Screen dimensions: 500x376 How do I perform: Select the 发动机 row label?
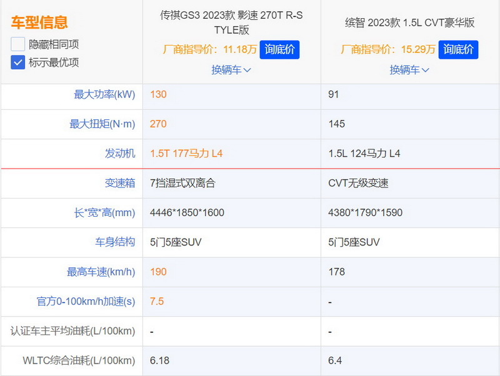(119, 153)
